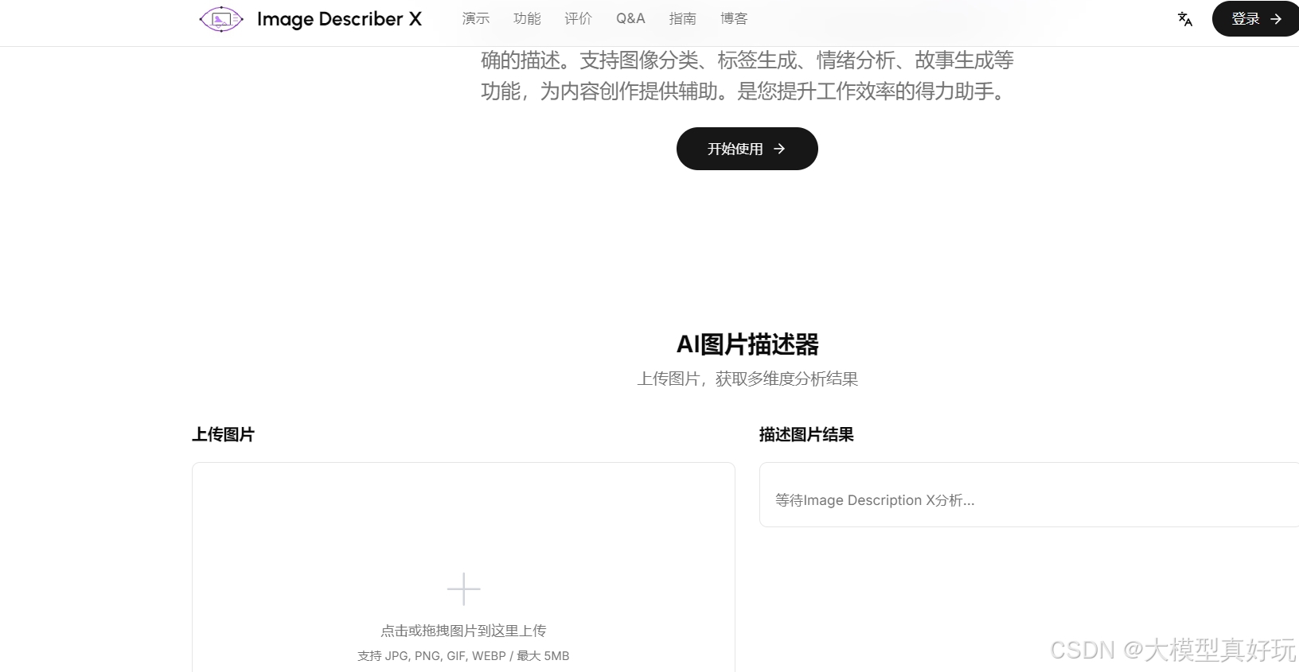The height and width of the screenshot is (672, 1299).
Task: Click the AI图片描述器 heading
Action: click(x=747, y=344)
